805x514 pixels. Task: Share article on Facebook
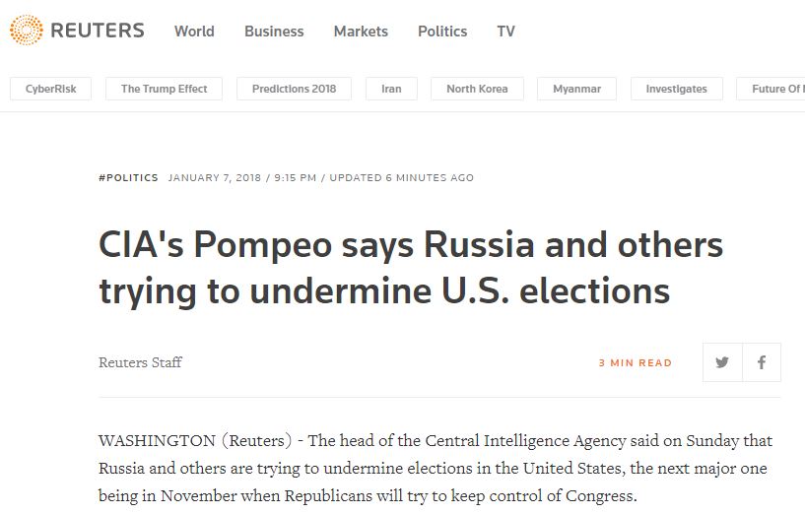pyautogui.click(x=762, y=362)
